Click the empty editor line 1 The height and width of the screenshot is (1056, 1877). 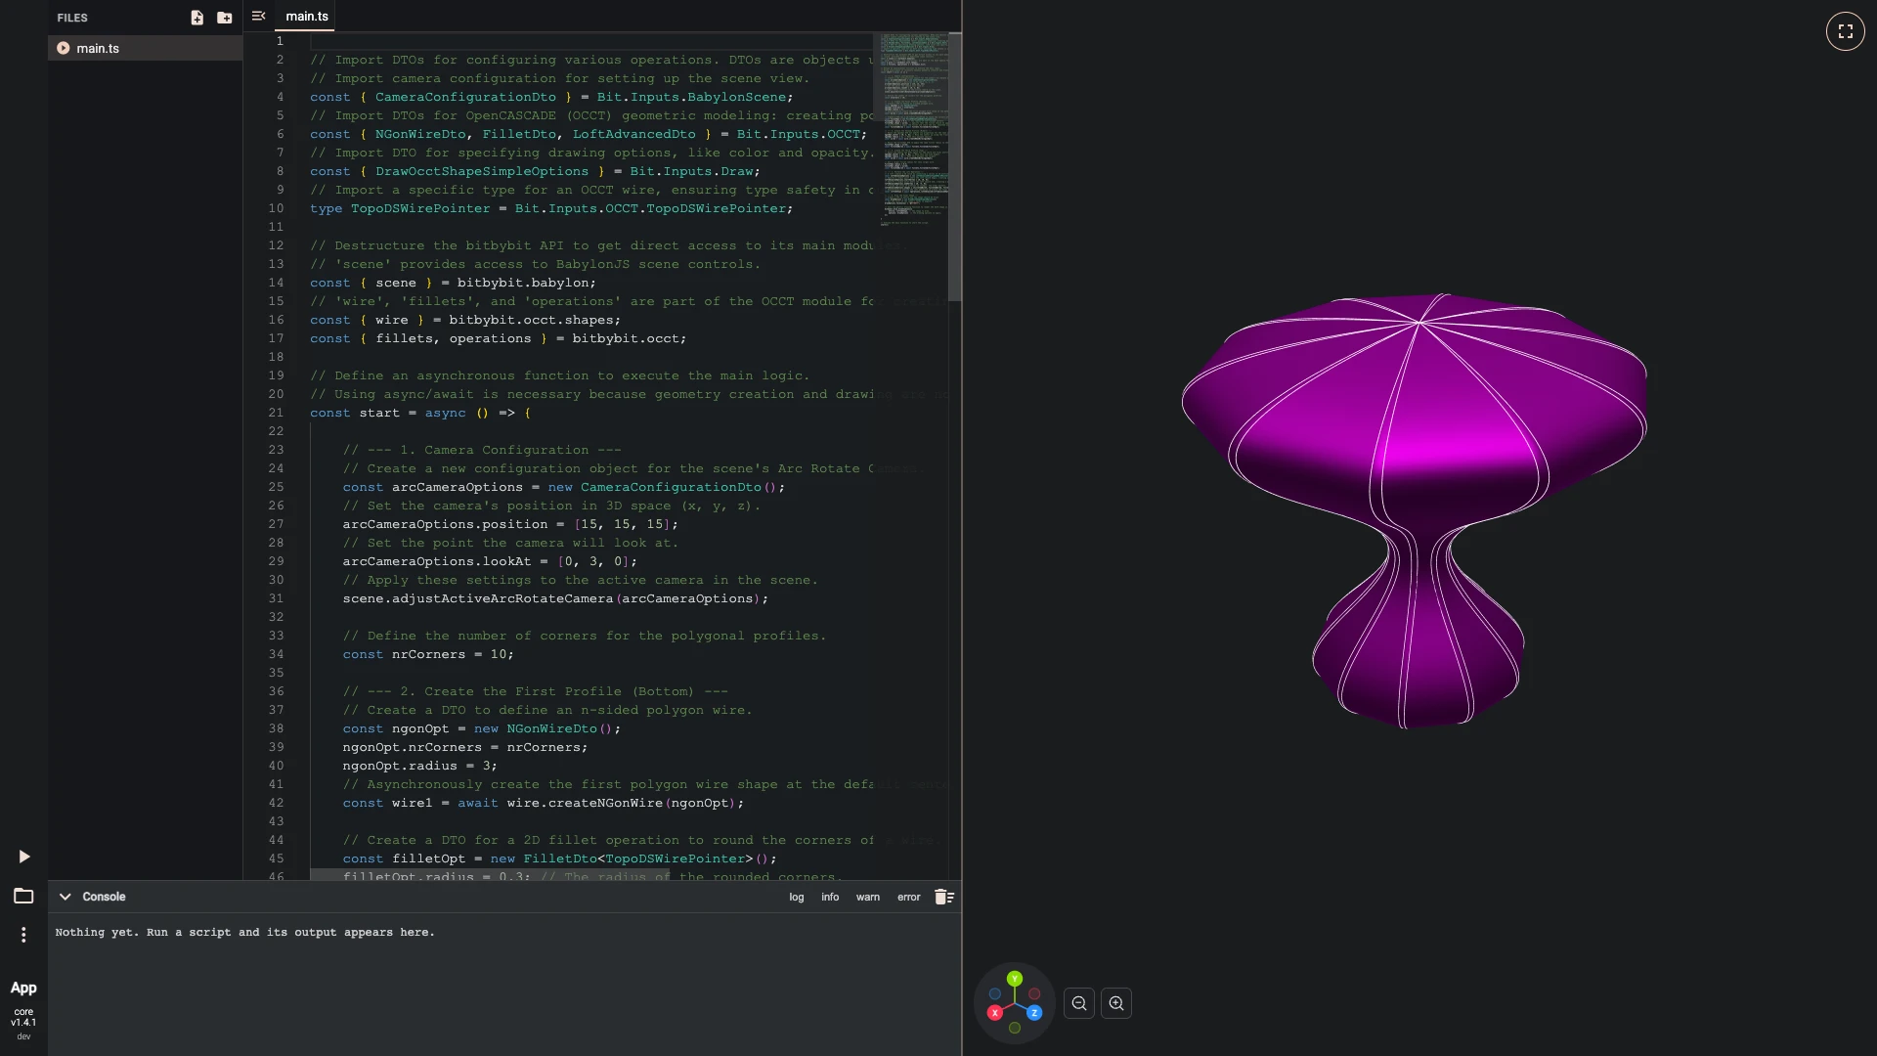pos(590,41)
